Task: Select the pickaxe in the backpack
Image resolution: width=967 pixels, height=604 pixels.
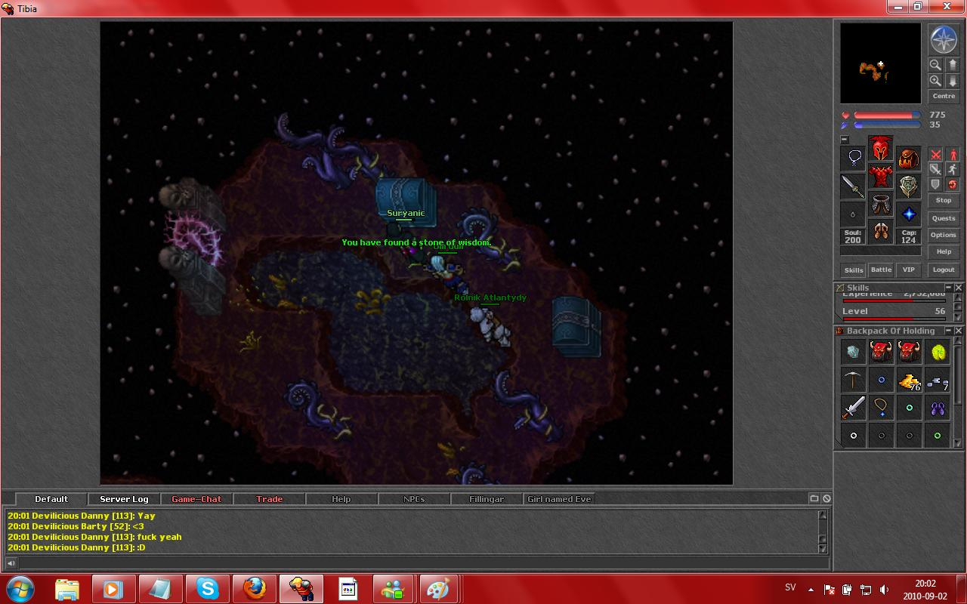Action: pos(854,380)
